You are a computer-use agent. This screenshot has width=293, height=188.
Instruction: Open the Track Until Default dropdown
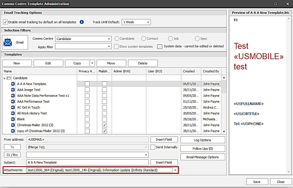[136, 22]
